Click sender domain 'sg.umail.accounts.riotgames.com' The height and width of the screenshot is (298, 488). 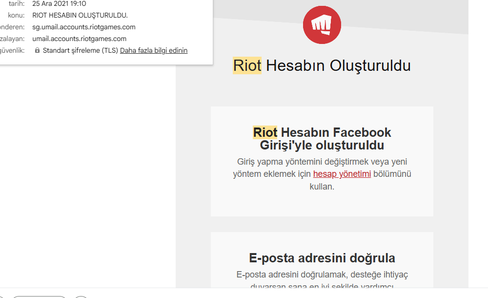click(84, 27)
